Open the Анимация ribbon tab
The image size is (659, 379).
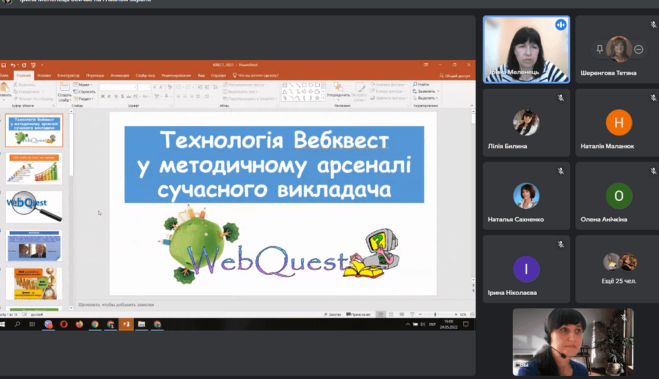(120, 76)
